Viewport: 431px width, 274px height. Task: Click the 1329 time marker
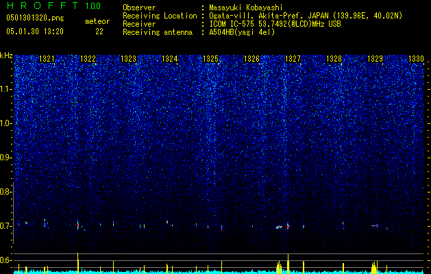(375, 59)
